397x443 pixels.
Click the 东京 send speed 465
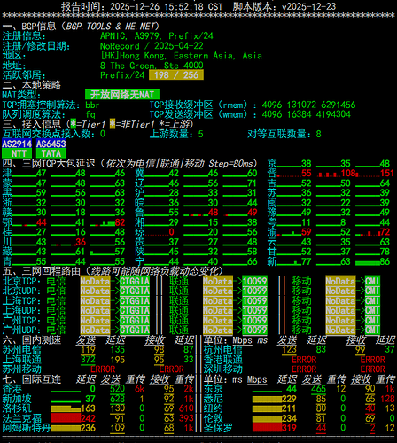(318, 389)
